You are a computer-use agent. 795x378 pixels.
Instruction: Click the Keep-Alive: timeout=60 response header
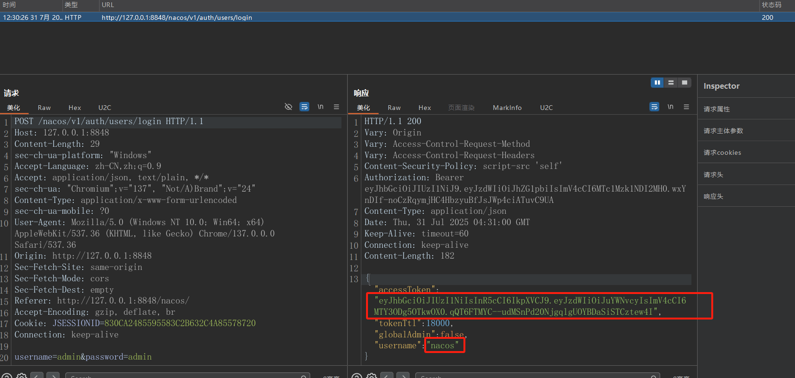tap(416, 234)
